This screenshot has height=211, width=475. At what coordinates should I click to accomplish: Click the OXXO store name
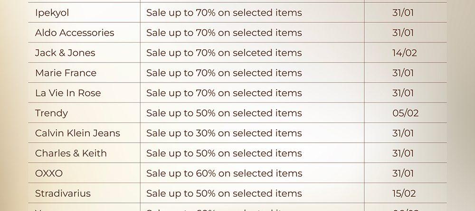click(49, 174)
